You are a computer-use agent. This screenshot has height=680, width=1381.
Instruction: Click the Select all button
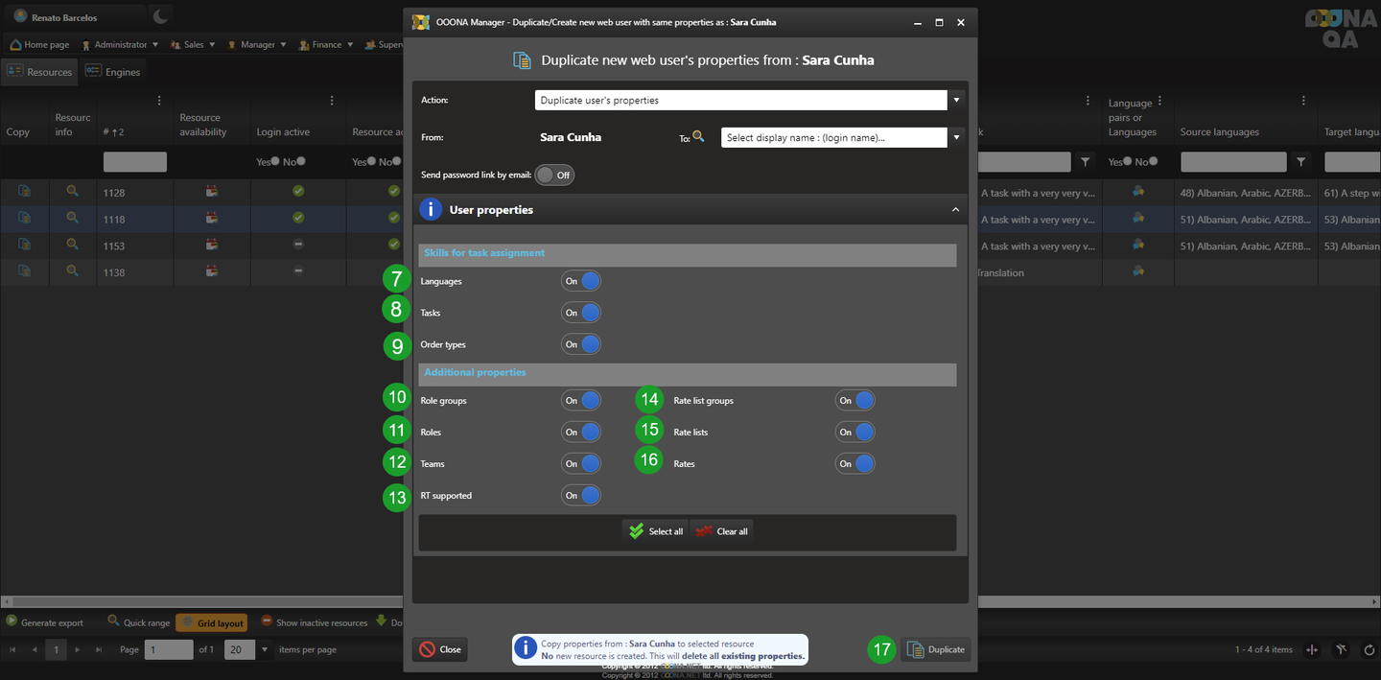(655, 531)
